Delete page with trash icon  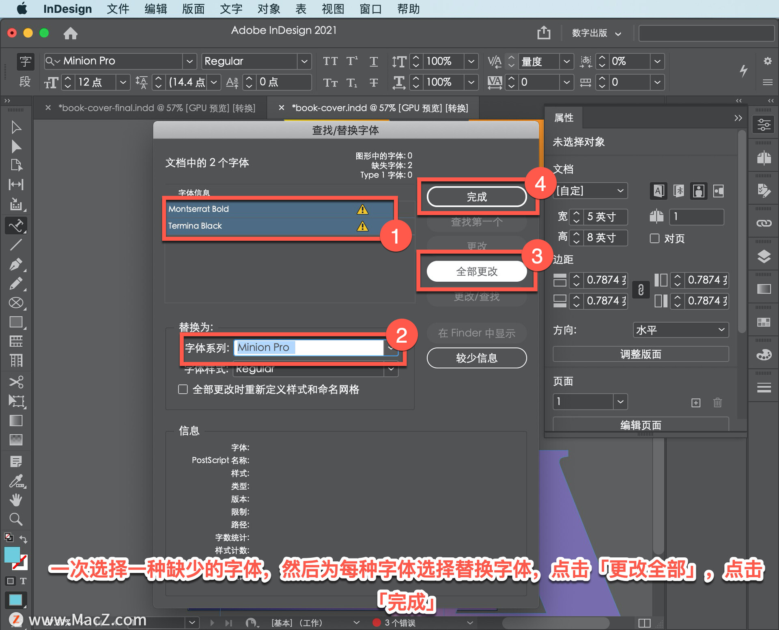point(717,402)
